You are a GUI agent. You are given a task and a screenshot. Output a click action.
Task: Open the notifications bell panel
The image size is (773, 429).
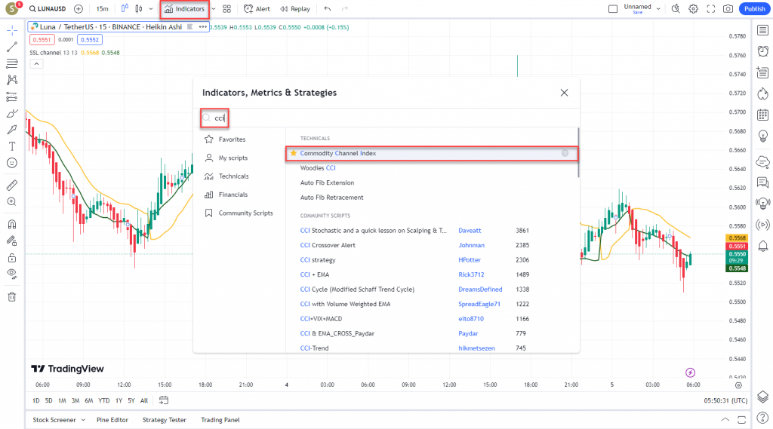pyautogui.click(x=762, y=246)
